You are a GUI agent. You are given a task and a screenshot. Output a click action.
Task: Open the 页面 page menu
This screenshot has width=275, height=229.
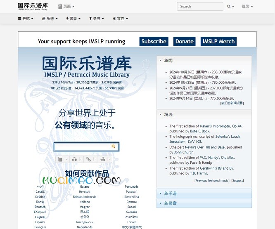tap(66, 7)
